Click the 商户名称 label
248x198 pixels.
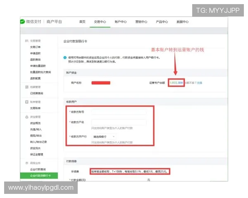click(x=76, y=83)
